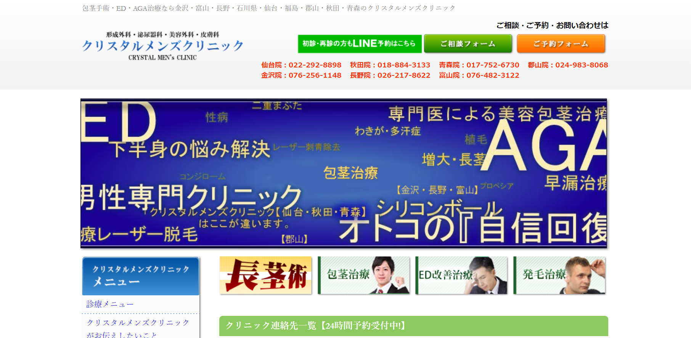Viewport: 691px width, 338px height.
Task: Click the large blue hero banner image
Action: pos(343,173)
